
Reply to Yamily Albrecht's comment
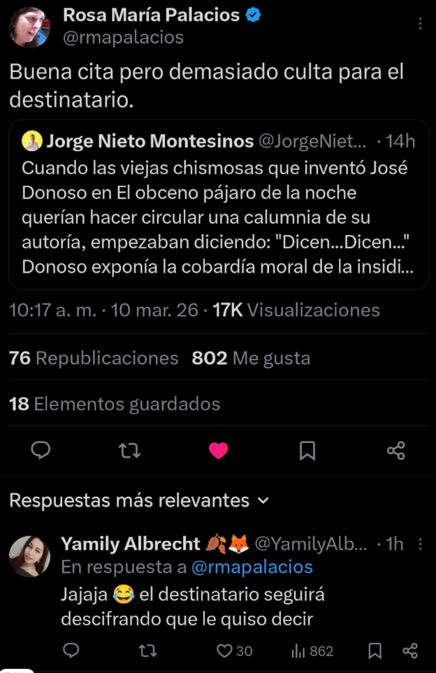[71, 651]
